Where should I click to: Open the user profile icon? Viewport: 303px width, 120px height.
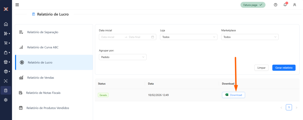coord(294,5)
